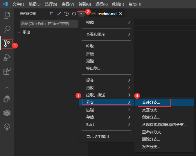Click the commit checkmark icon
Viewport: 196px width, 156px height.
point(59,14)
